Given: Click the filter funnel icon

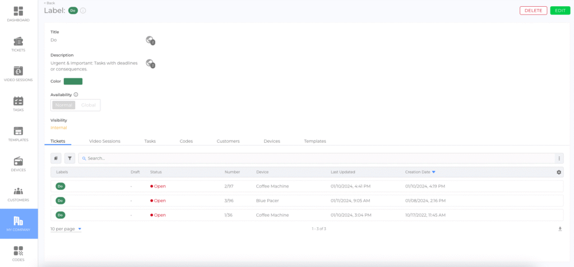Looking at the screenshot, I should point(70,158).
